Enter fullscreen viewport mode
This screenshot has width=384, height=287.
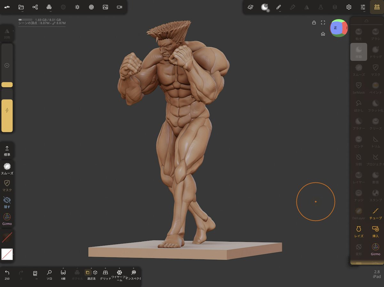[323, 22]
